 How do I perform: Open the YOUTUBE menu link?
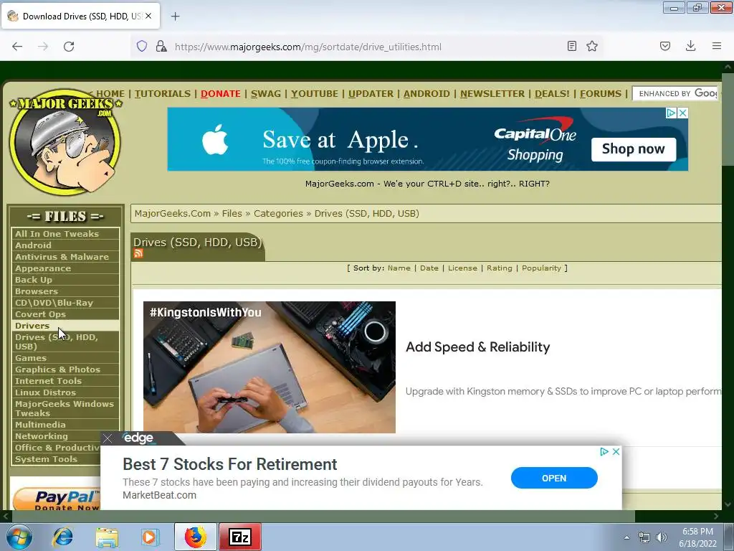[x=314, y=94]
